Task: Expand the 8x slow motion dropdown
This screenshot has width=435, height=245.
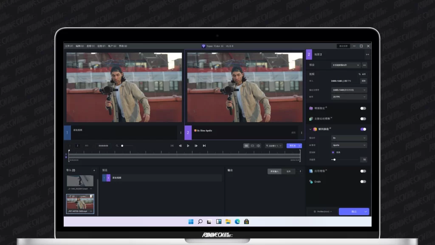Action: click(349, 138)
